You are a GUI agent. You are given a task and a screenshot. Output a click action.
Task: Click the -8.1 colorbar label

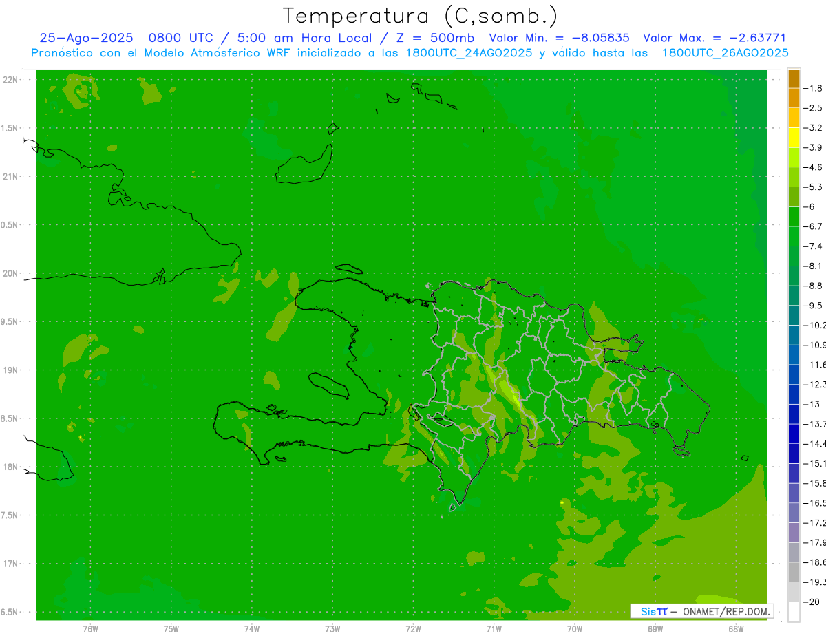[x=813, y=266]
